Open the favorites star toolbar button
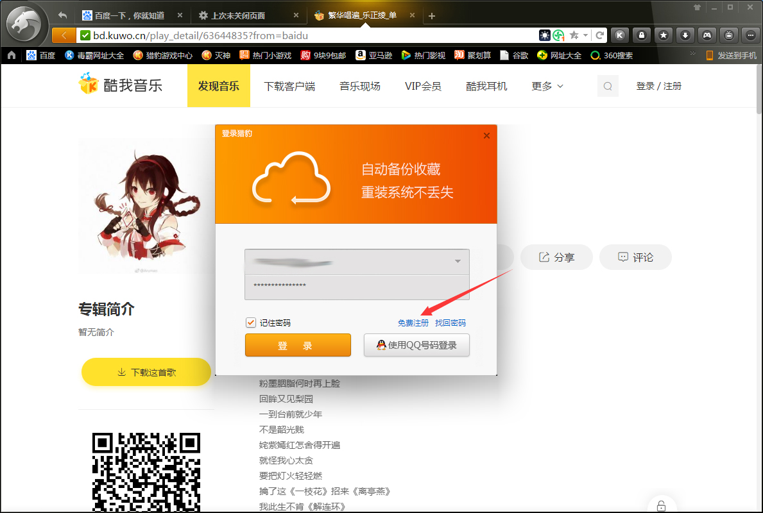The width and height of the screenshot is (763, 513). pyautogui.click(x=664, y=35)
